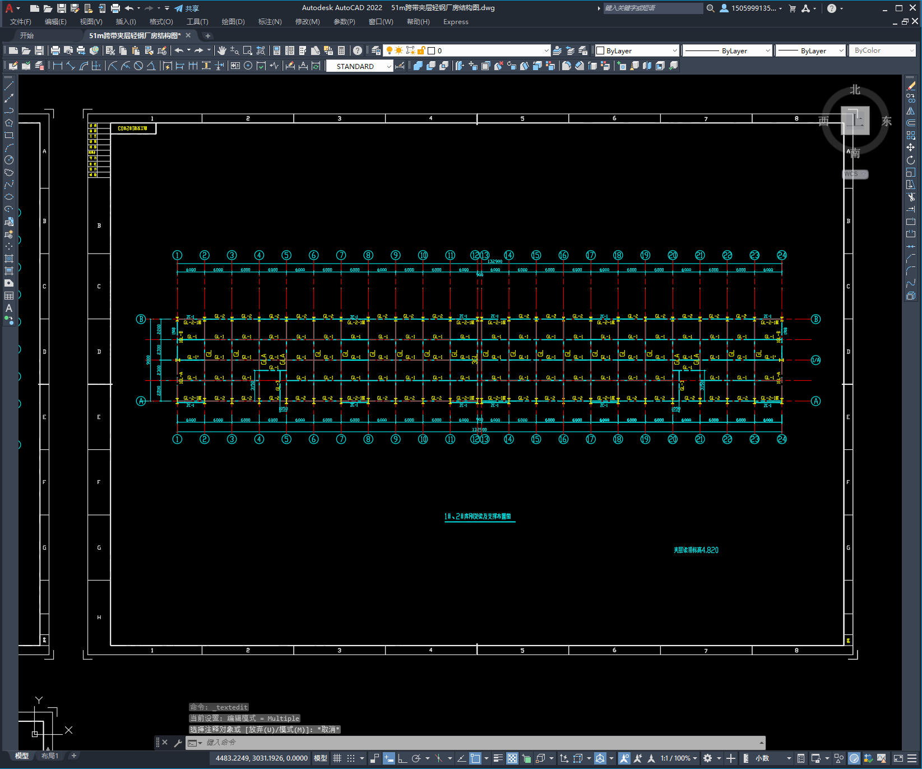Toggle hardware acceleration round icon
Image resolution: width=922 pixels, height=769 pixels.
point(854,758)
